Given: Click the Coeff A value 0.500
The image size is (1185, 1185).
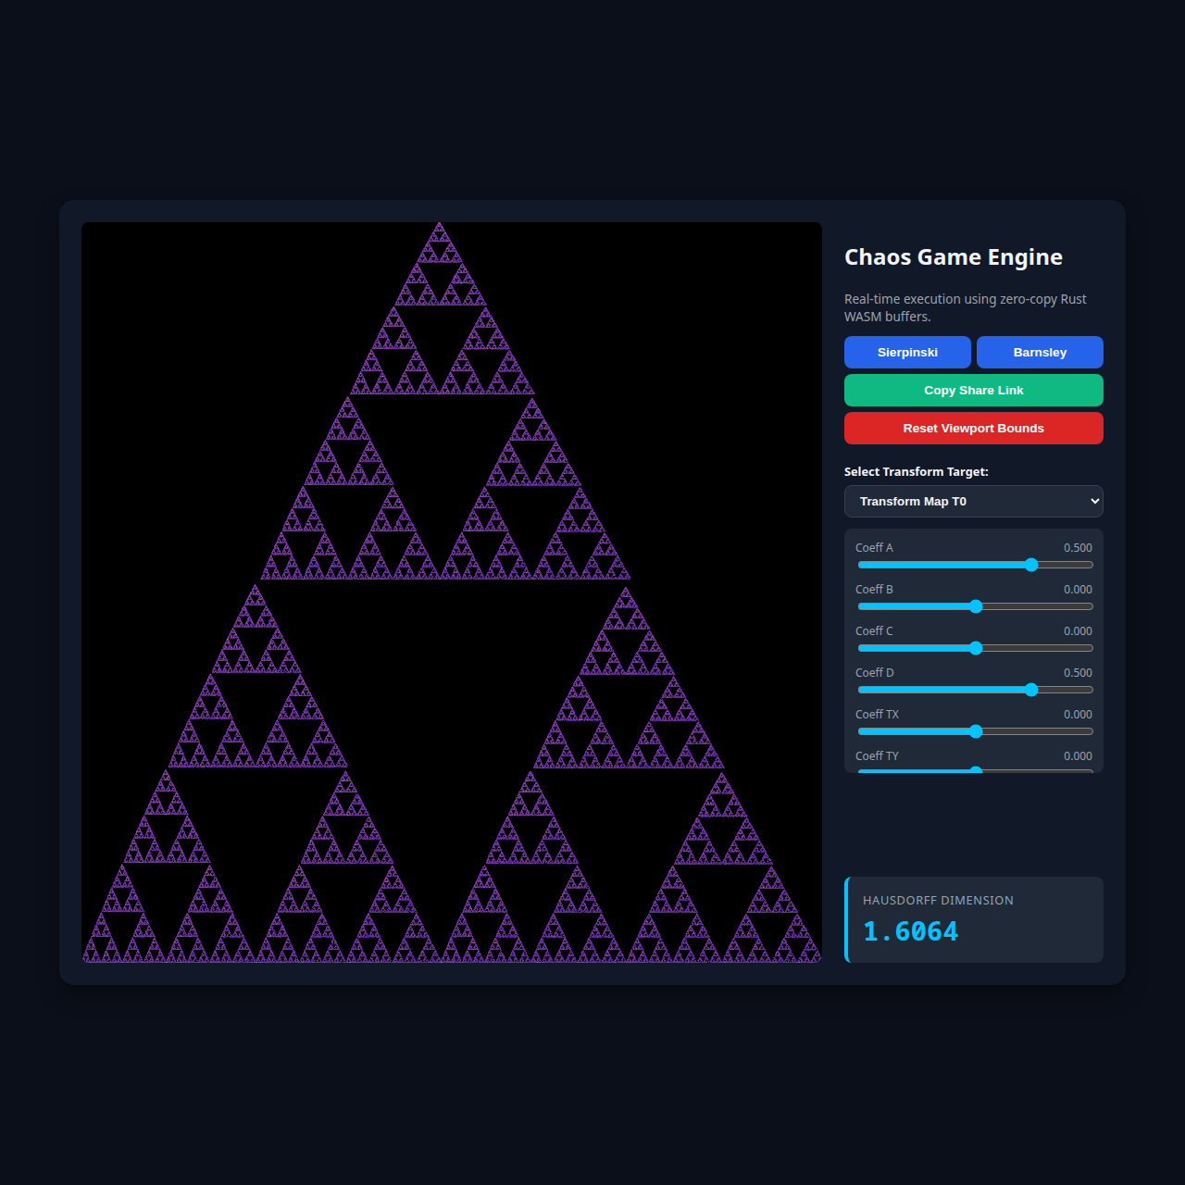Looking at the screenshot, I should click(1078, 548).
